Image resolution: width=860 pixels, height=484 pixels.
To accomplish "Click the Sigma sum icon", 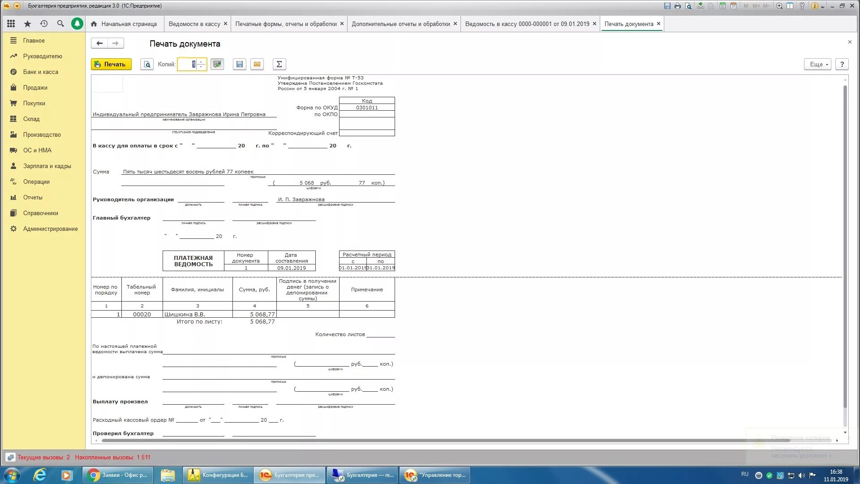I will (x=279, y=64).
